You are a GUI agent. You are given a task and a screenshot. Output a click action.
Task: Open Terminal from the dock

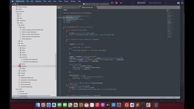143,105
